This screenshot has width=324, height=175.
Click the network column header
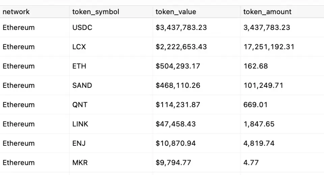point(16,12)
